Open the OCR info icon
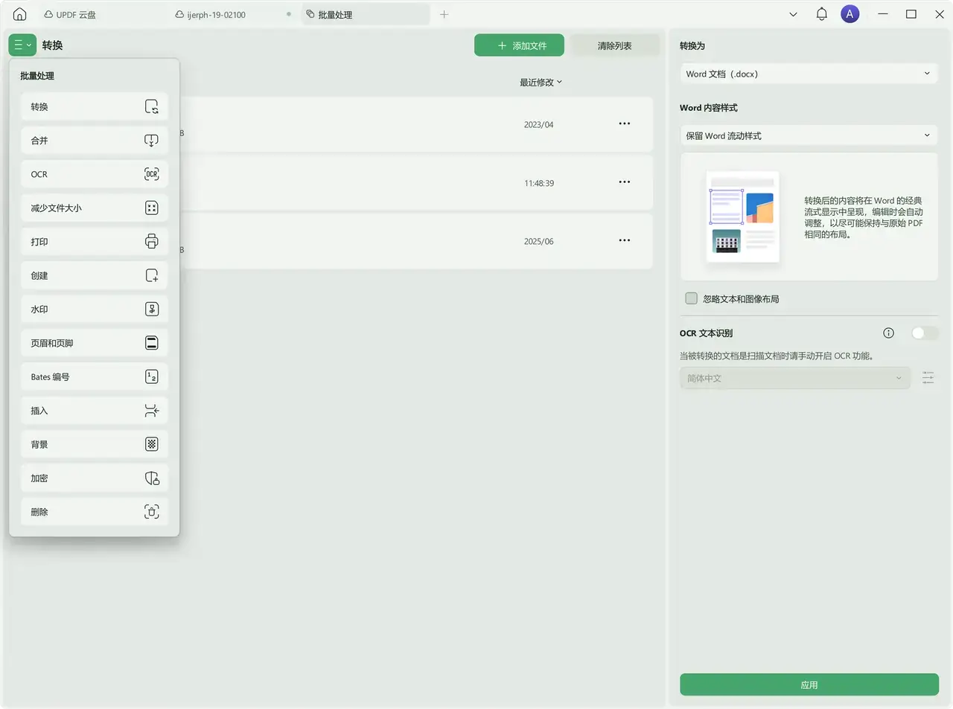 coord(888,333)
